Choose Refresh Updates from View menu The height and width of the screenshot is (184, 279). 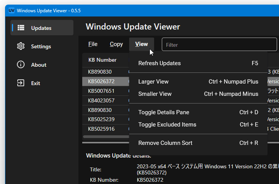pyautogui.click(x=198, y=63)
